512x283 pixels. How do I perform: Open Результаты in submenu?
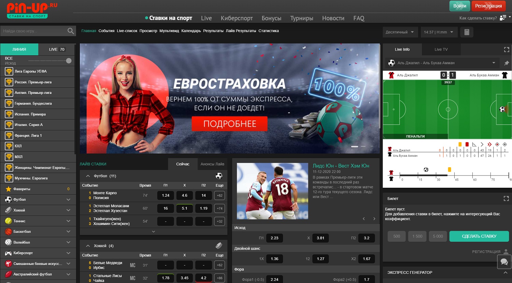point(213,31)
